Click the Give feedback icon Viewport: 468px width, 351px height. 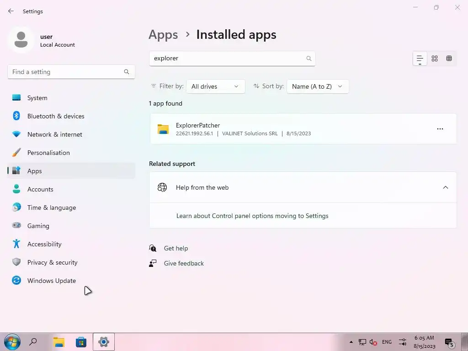pos(153,263)
